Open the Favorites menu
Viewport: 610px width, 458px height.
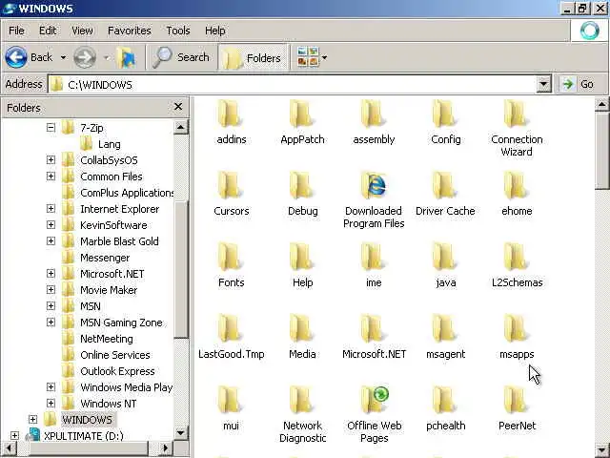130,31
